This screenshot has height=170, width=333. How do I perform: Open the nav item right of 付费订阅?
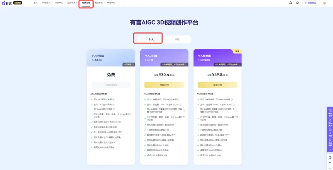click(x=99, y=3)
